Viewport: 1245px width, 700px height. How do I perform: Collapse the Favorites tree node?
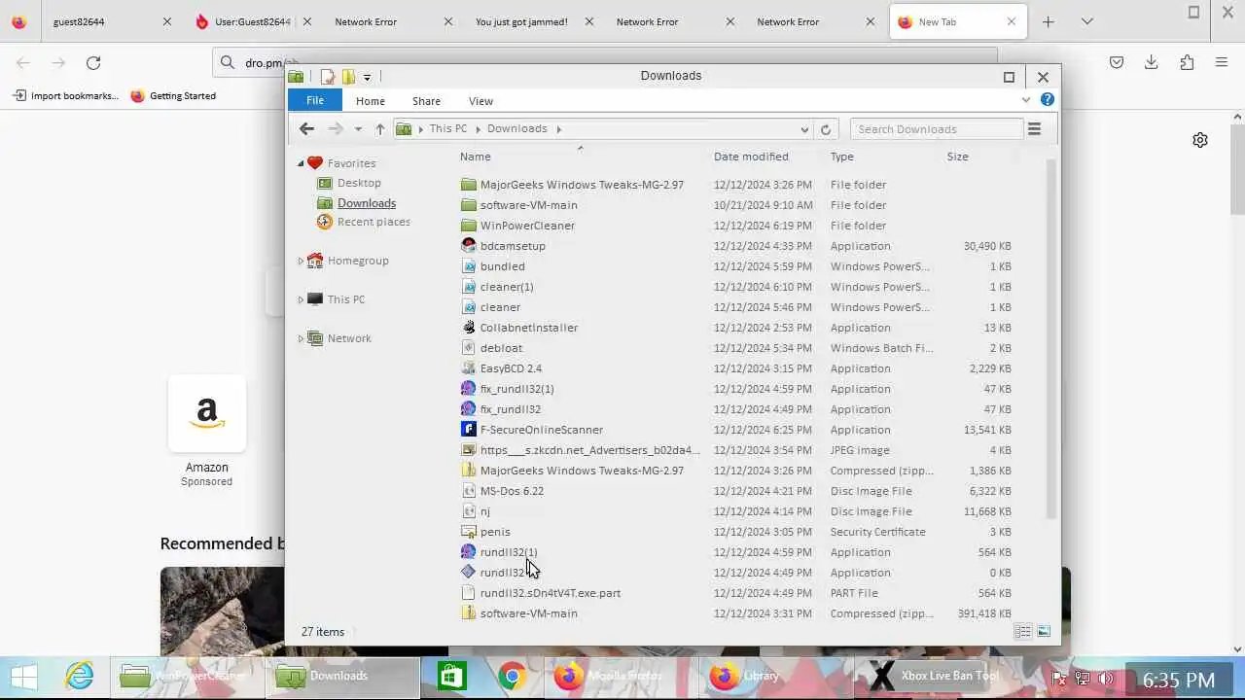coord(301,163)
